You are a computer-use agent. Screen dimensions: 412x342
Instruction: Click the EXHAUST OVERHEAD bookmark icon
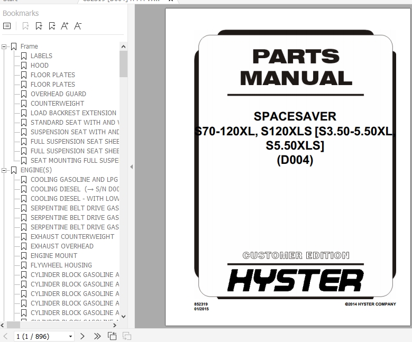[x=24, y=246]
